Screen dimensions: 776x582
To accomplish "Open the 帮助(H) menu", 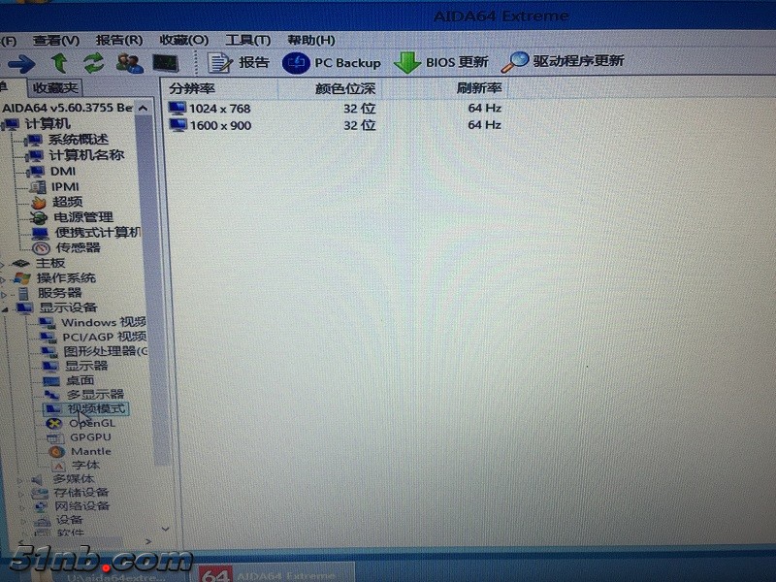I will click(x=311, y=40).
